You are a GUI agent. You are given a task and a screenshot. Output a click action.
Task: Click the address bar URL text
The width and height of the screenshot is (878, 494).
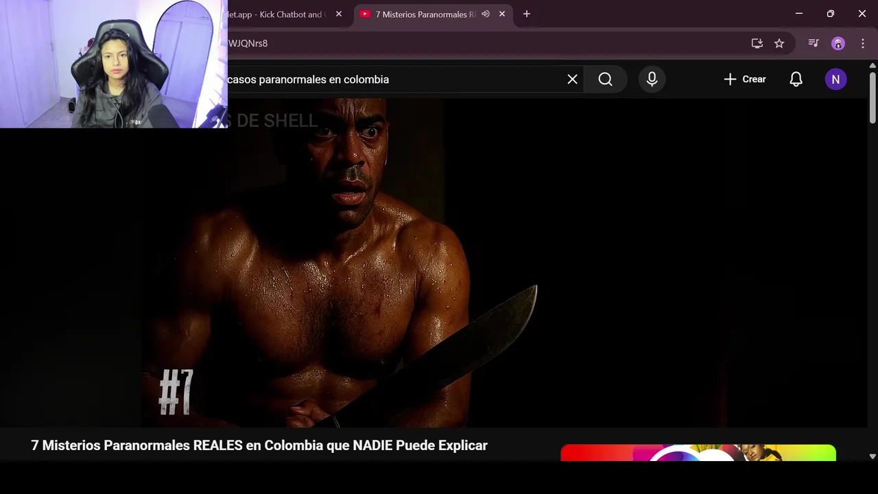click(248, 43)
